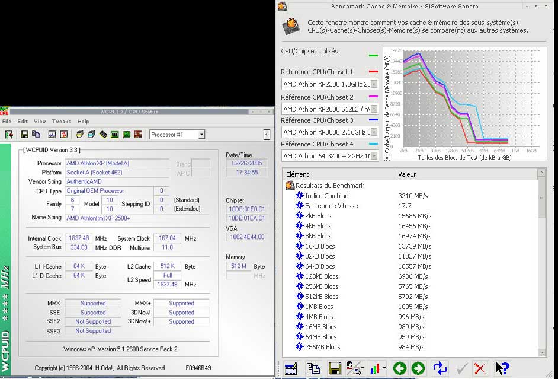This screenshot has height=379, width=558.
Task: Open the Tweaks menu in WCPUID
Action: (62, 121)
